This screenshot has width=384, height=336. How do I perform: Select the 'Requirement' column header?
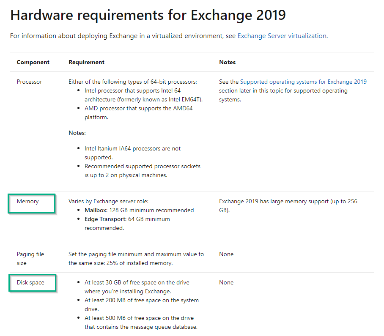click(86, 63)
